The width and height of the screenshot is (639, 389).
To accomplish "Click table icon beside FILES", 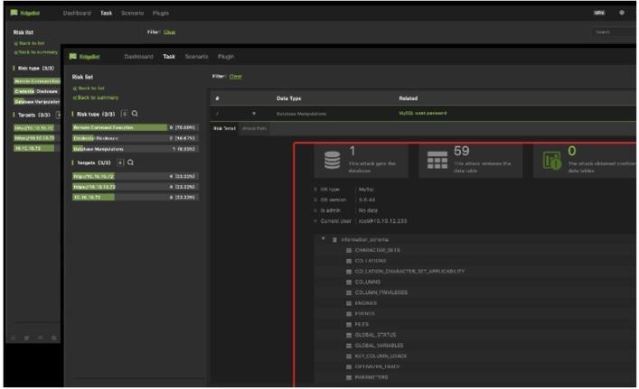I will (349, 325).
